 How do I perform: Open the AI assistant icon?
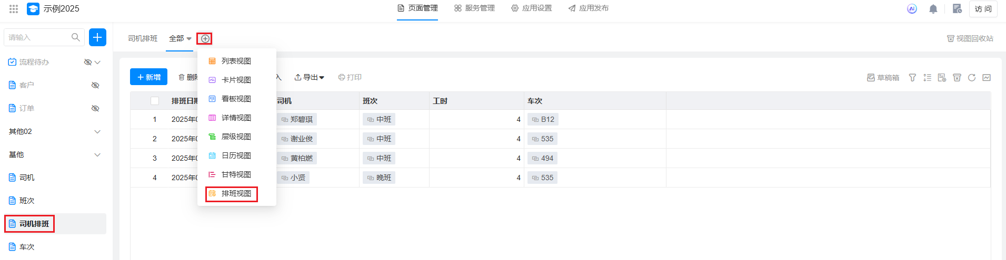point(912,9)
